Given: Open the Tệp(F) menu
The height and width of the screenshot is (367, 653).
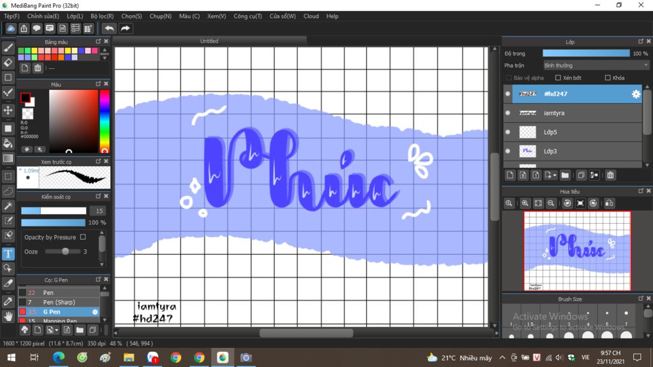Looking at the screenshot, I should [x=11, y=16].
